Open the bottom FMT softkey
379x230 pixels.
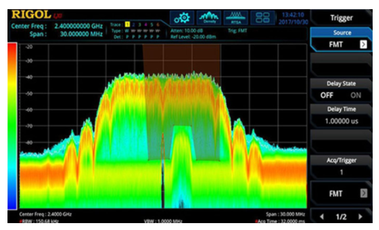point(341,193)
